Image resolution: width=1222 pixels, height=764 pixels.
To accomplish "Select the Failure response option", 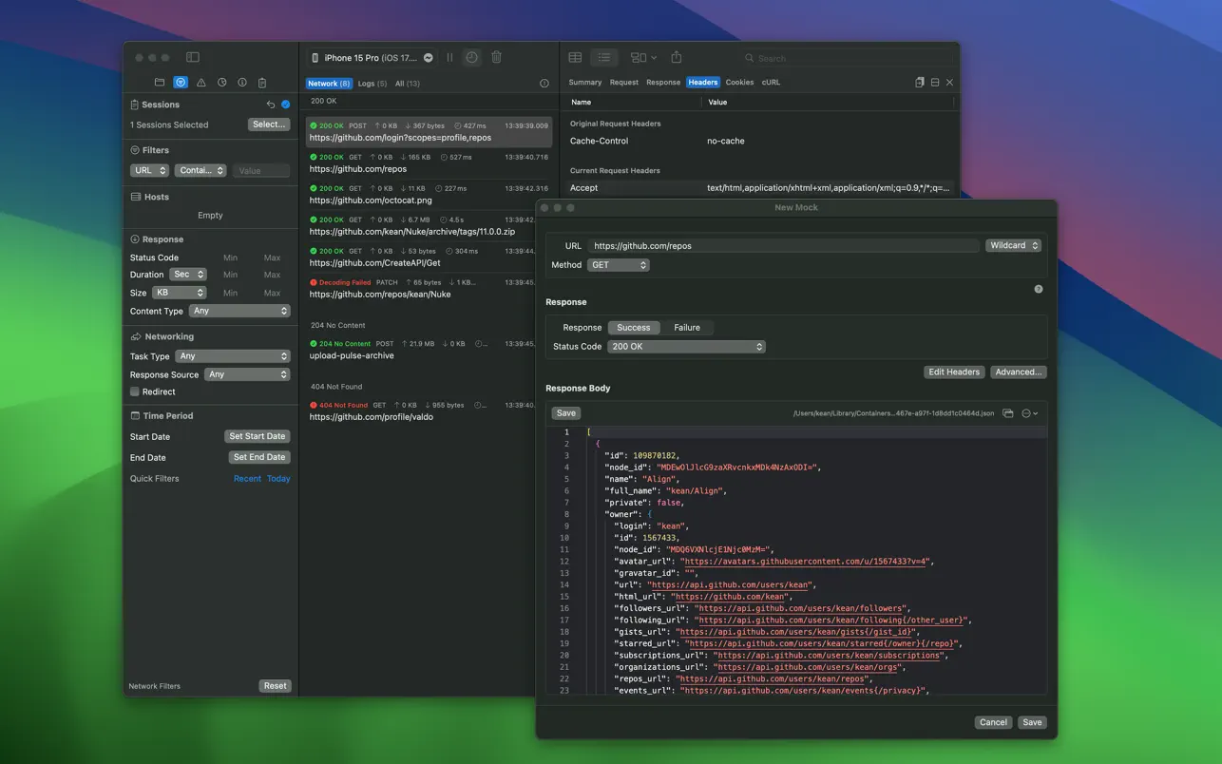I will pos(687,327).
